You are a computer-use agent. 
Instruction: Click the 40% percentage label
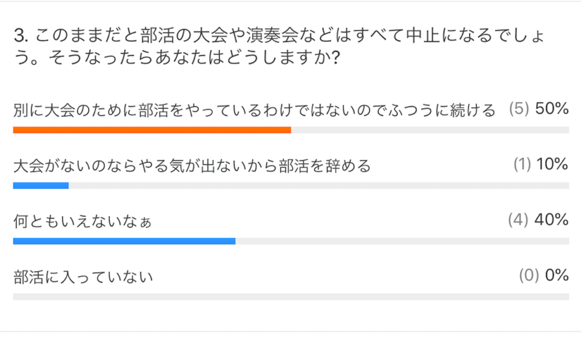[551, 221]
